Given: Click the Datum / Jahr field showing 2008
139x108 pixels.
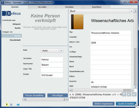Looking at the screenshot, I should pyautogui.click(x=111, y=43).
